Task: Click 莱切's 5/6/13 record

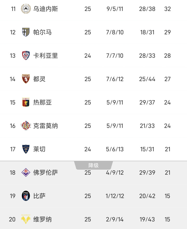Action: [x=115, y=149]
